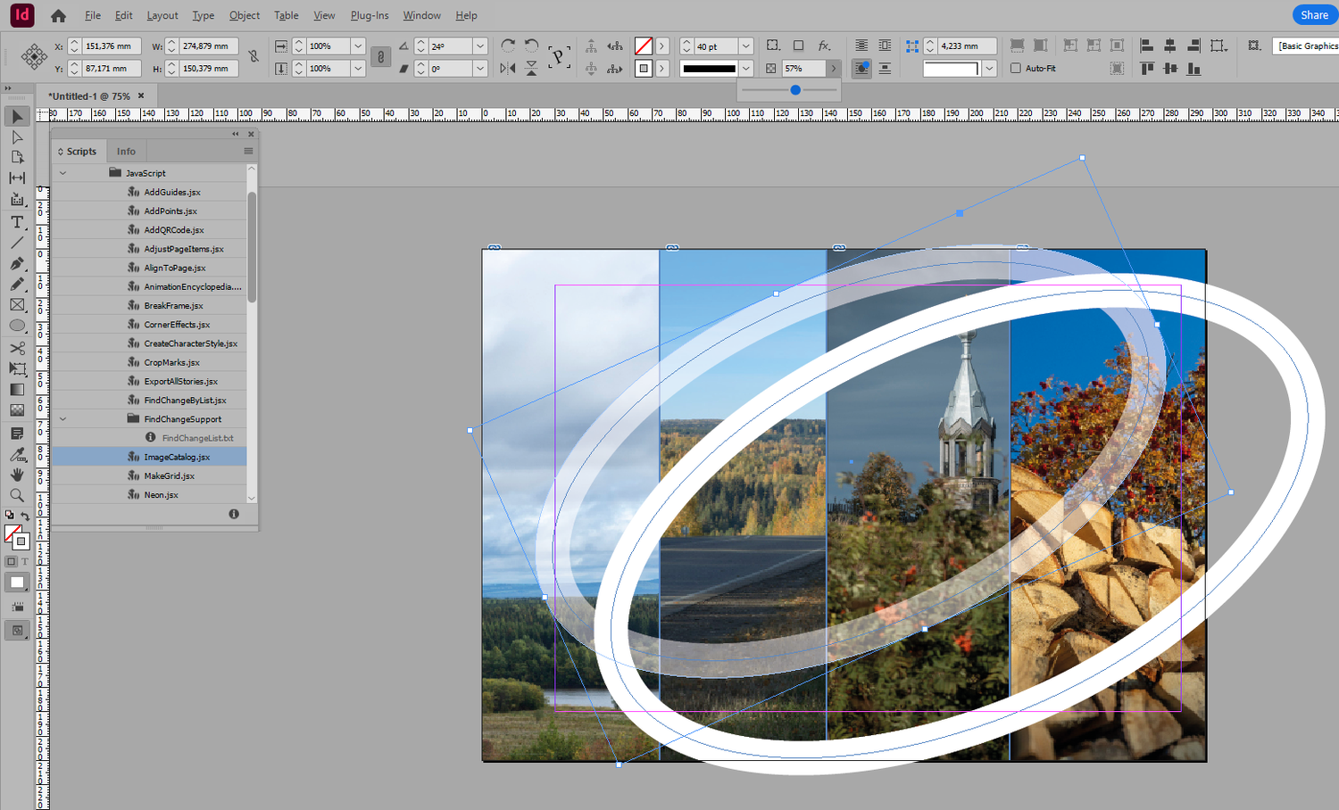Go to the InDesign Home screen
The image size is (1339, 810).
tap(58, 15)
